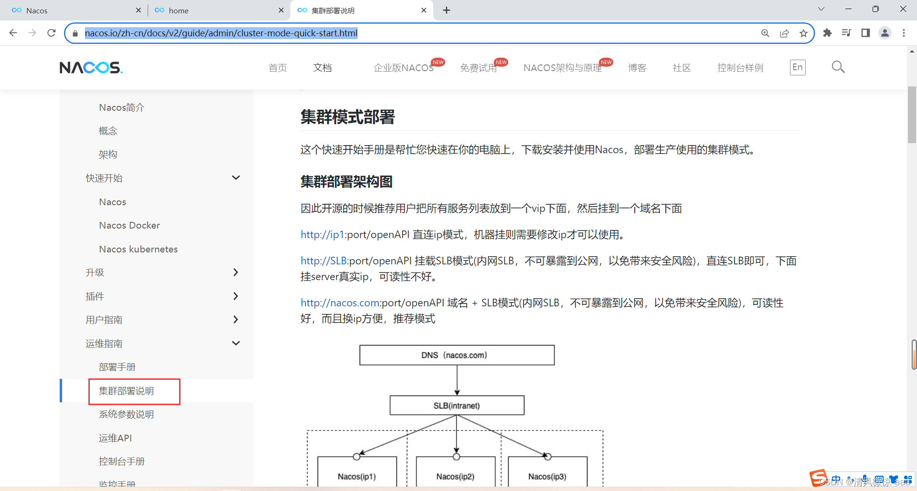Image resolution: width=917 pixels, height=491 pixels.
Task: Open 部署手册 sidebar item
Action: click(x=117, y=367)
